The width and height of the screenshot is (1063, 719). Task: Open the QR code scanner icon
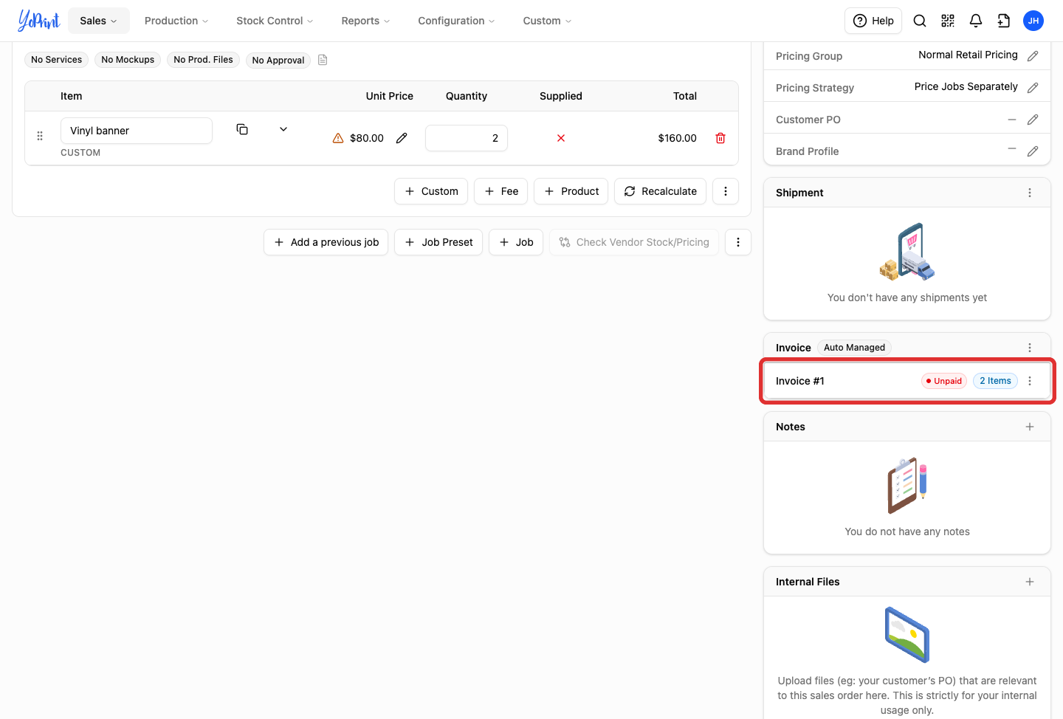[x=948, y=21]
